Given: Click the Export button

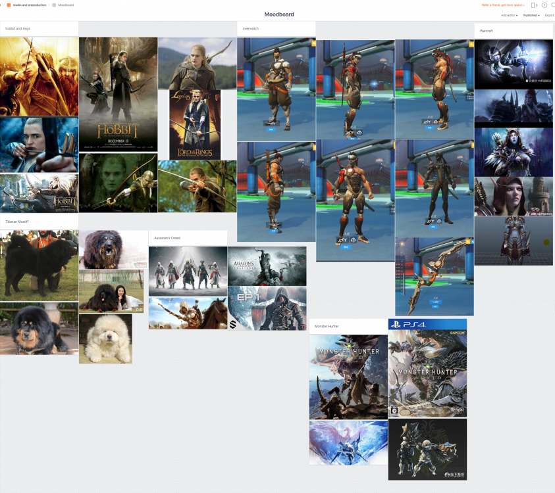Looking at the screenshot, I should pyautogui.click(x=549, y=15).
